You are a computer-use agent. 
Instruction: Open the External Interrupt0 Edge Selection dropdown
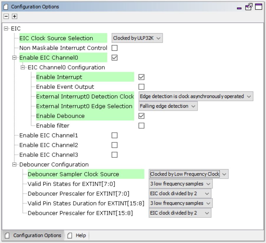click(168, 106)
